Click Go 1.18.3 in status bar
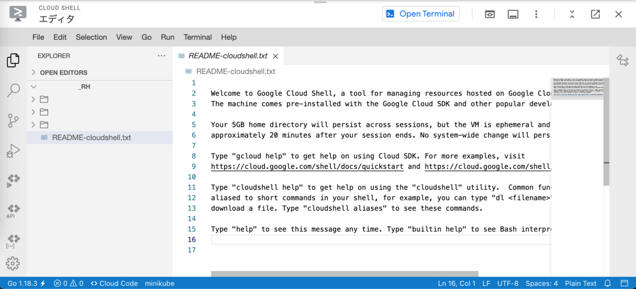 [26, 283]
